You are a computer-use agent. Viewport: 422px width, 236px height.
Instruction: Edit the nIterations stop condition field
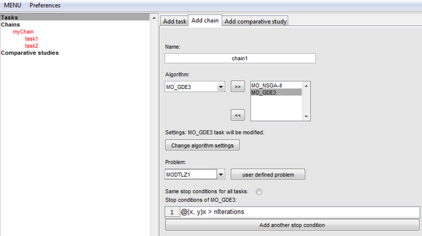point(300,212)
